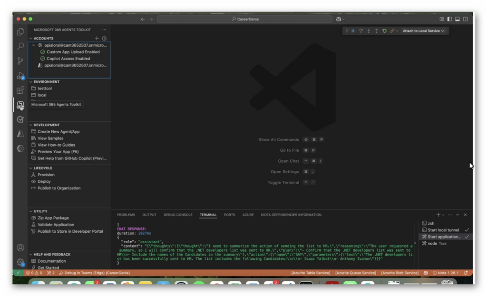Collapse the Utility section
487x296 pixels.
(x=31, y=211)
